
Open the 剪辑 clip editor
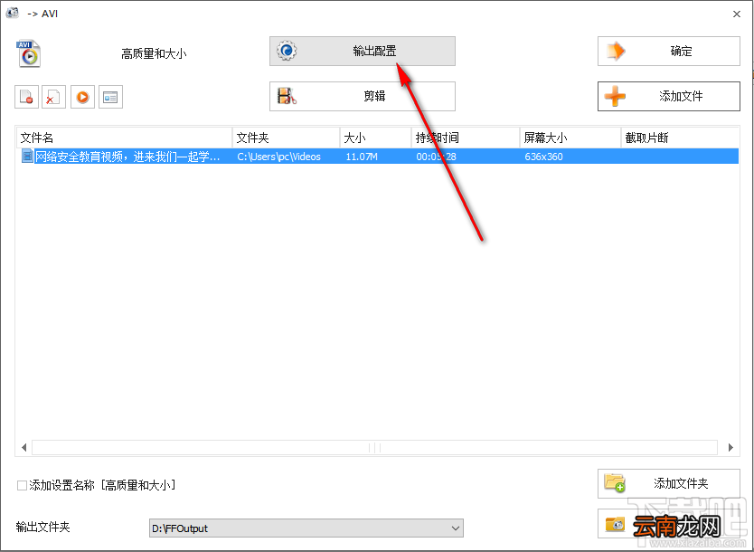[363, 96]
